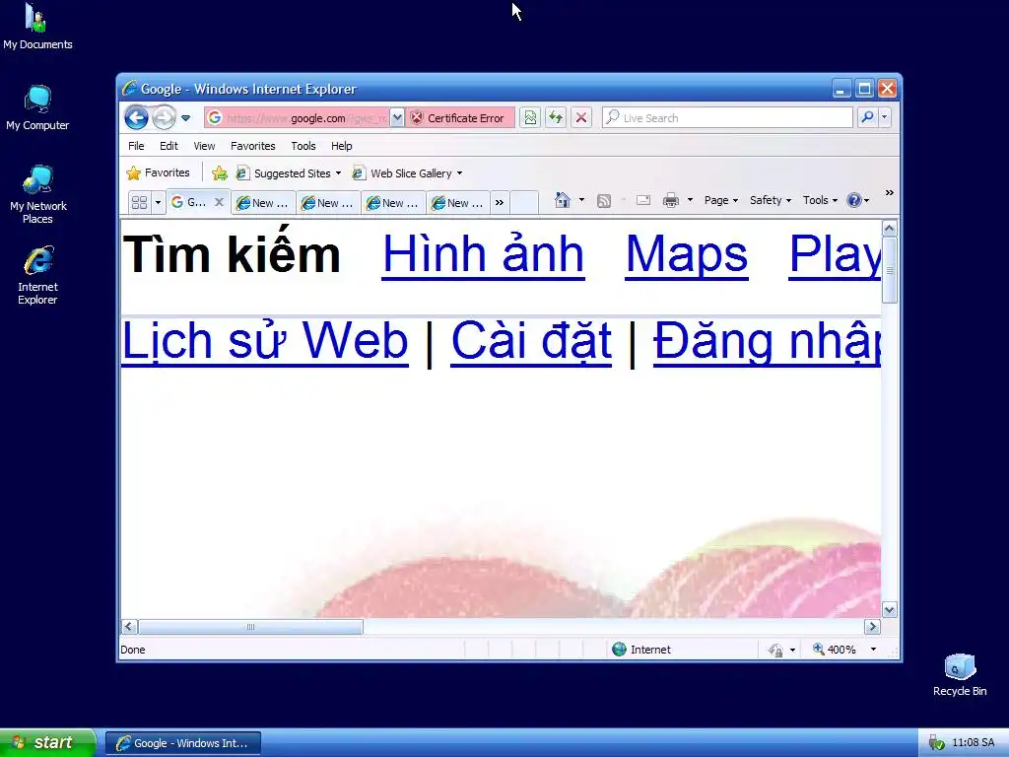Switch to the third New tab
This screenshot has width=1009, height=757.
393,203
